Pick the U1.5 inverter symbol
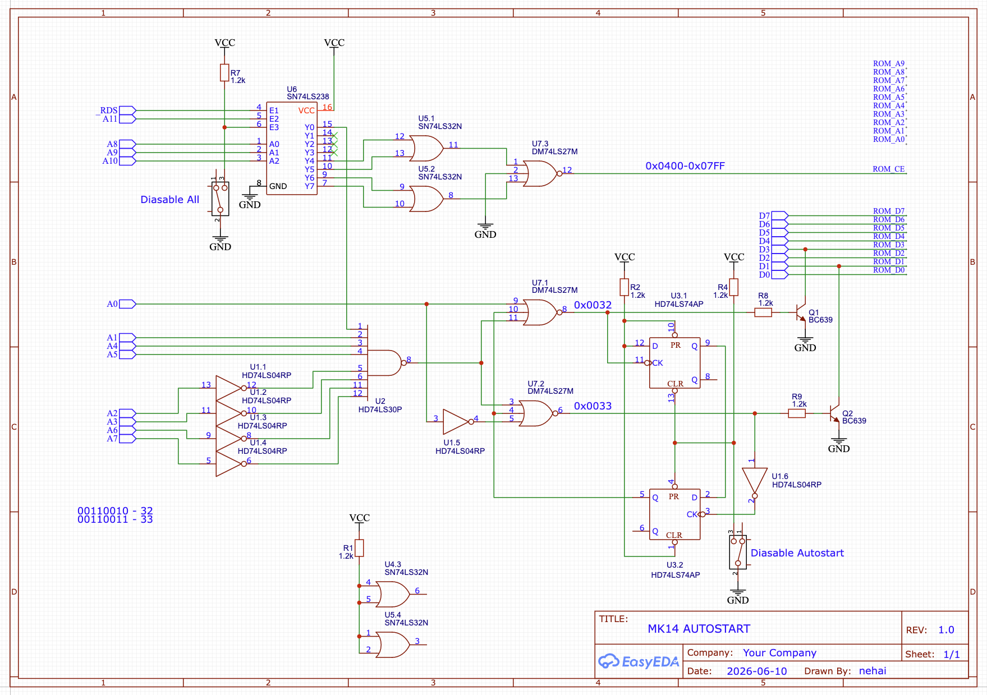The width and height of the screenshot is (987, 695). [458, 422]
